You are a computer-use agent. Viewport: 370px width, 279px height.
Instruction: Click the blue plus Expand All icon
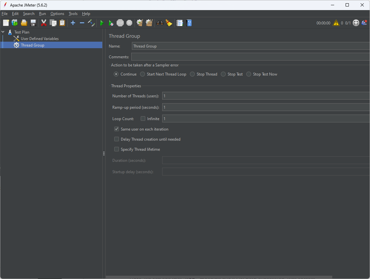[x=73, y=23]
